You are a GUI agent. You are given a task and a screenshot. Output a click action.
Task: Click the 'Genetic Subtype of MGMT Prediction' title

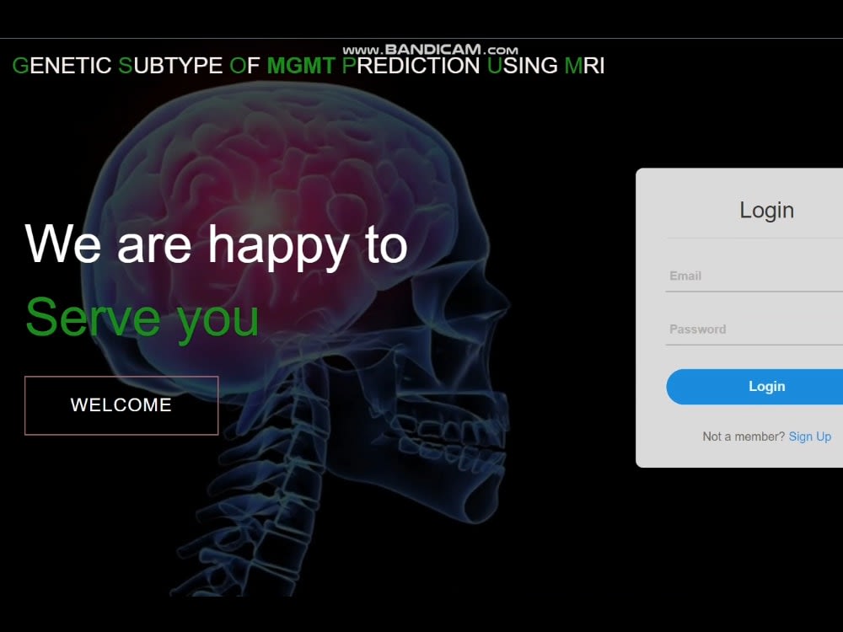[308, 66]
